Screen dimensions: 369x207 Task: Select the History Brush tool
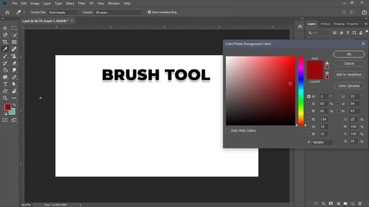(5, 63)
